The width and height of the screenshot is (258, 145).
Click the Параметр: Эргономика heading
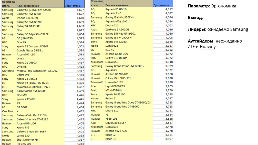(212, 6)
